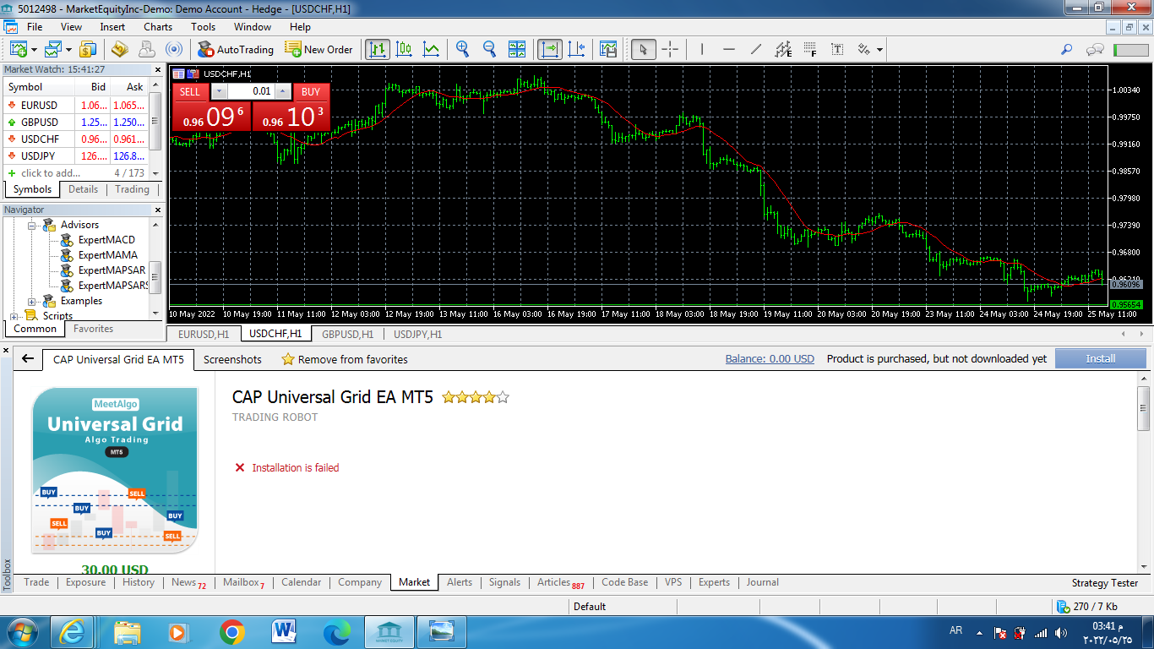Expand the Examples tree node
This screenshot has width=1154, height=649.
pos(33,301)
